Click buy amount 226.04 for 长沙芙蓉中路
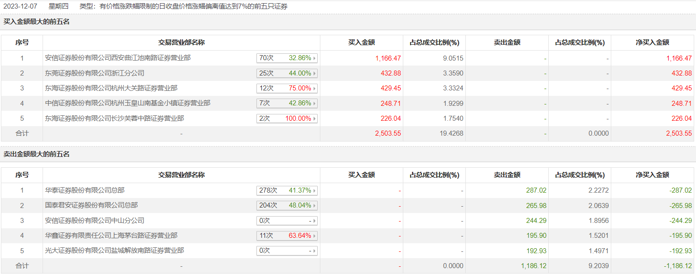The width and height of the screenshot is (696, 274). click(x=391, y=118)
